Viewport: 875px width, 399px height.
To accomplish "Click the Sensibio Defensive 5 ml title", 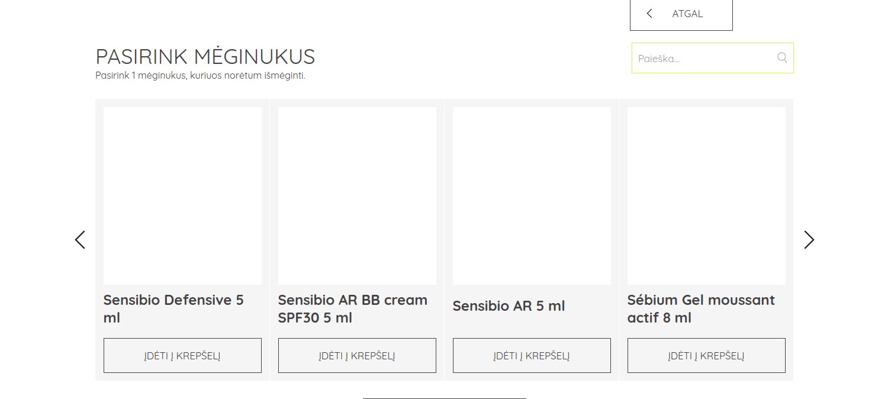I will tap(173, 309).
